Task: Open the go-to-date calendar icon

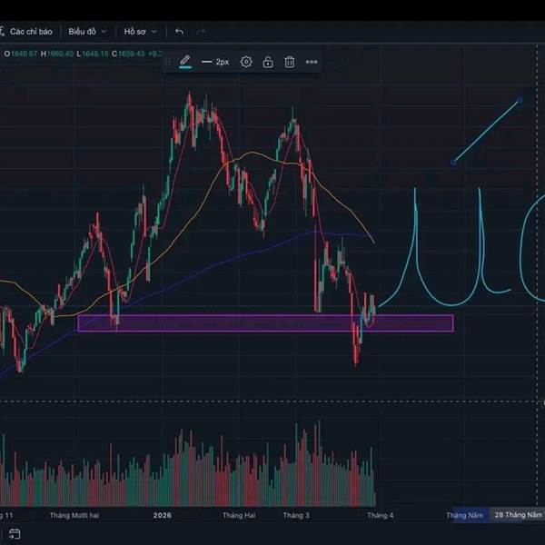Action: [15, 534]
